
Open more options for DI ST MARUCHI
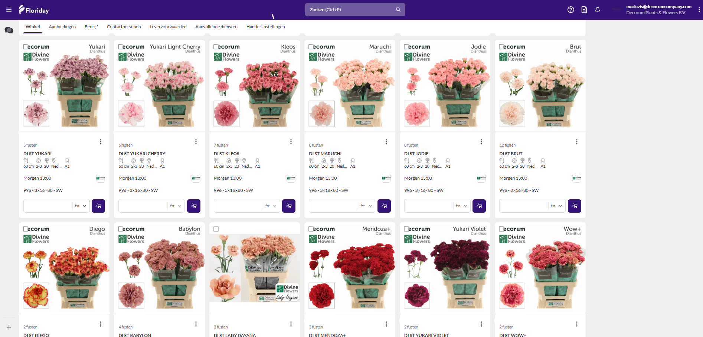point(386,142)
